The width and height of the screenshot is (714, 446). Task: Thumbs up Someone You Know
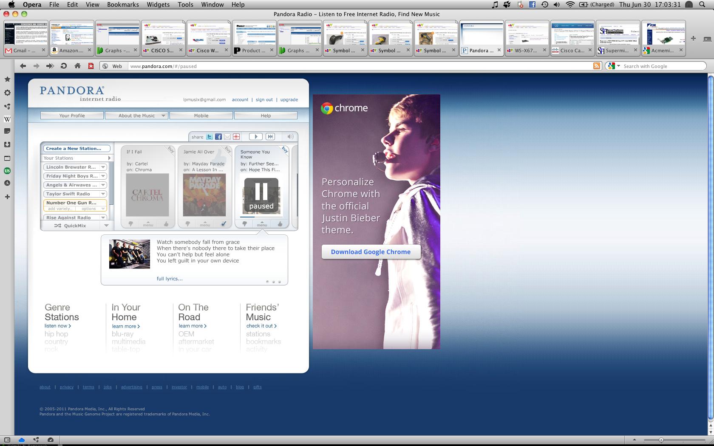pyautogui.click(x=280, y=224)
